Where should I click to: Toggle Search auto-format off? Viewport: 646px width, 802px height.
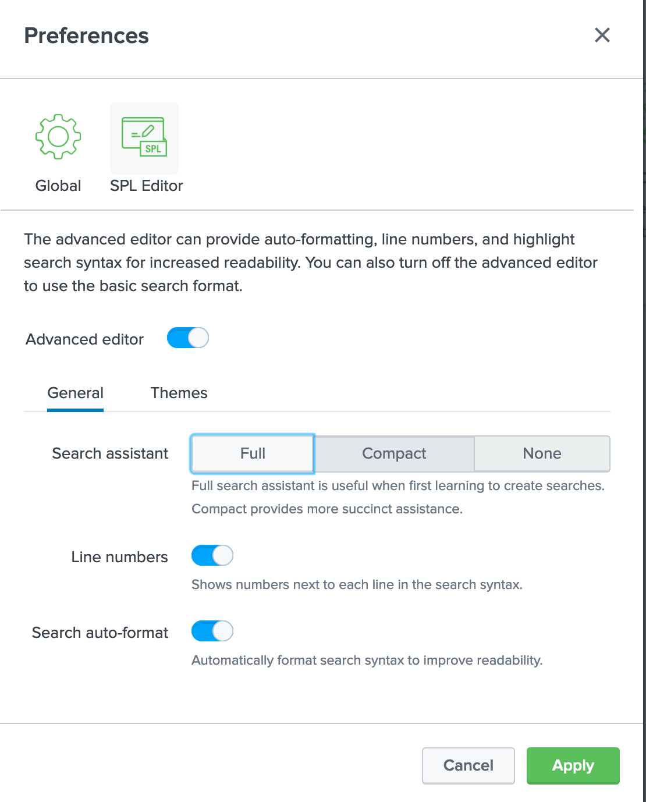click(212, 631)
